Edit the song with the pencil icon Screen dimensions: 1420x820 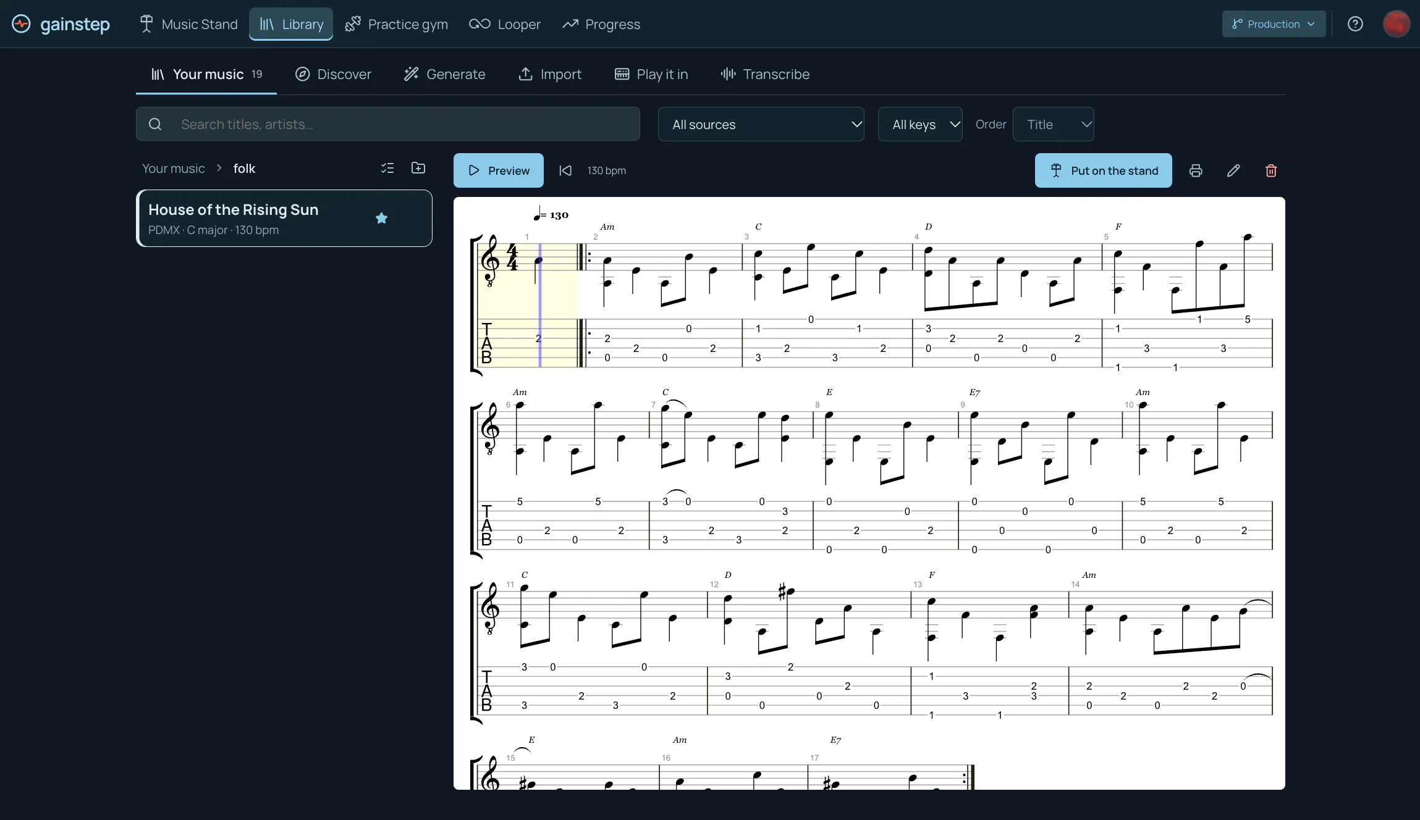(x=1233, y=170)
